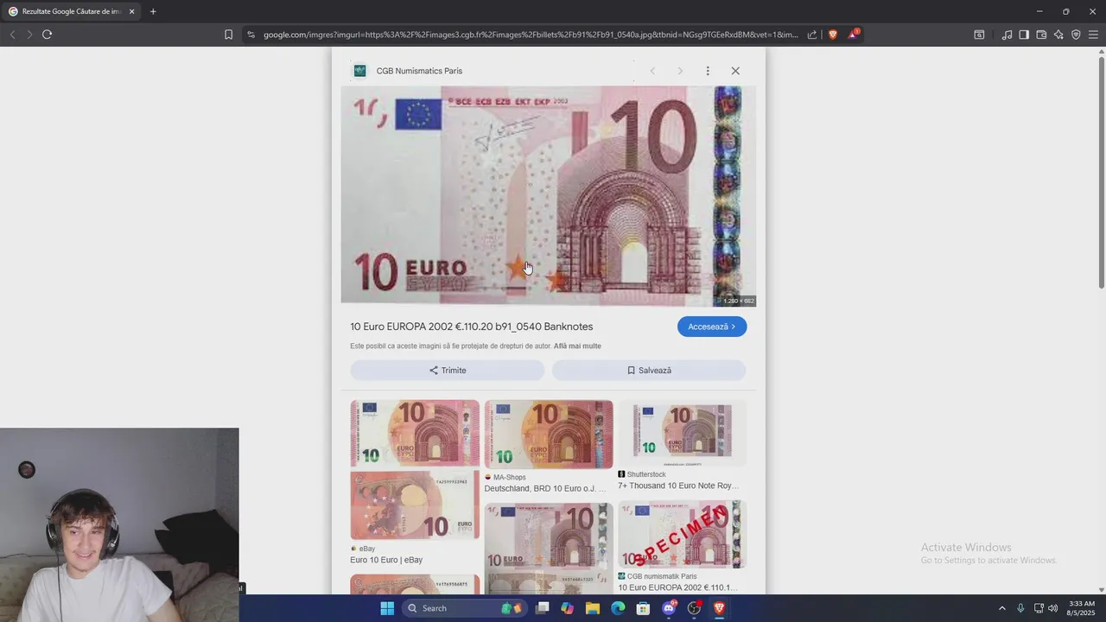1106x622 pixels.
Task: Click the Trimite share button
Action: tap(448, 370)
